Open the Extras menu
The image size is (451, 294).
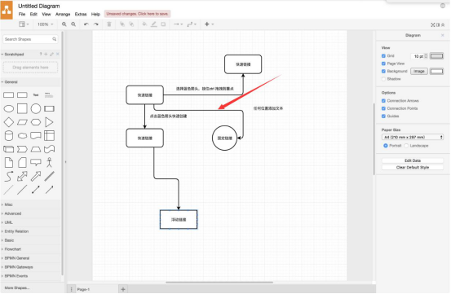point(81,14)
